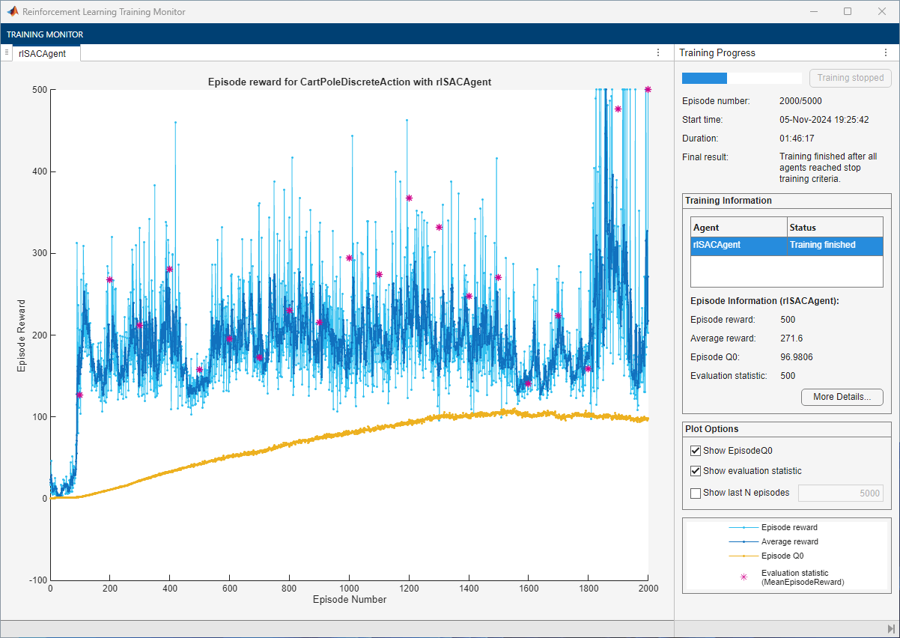The height and width of the screenshot is (638, 900).
Task: Select the rlSACAgent document tab
Action: coord(43,53)
